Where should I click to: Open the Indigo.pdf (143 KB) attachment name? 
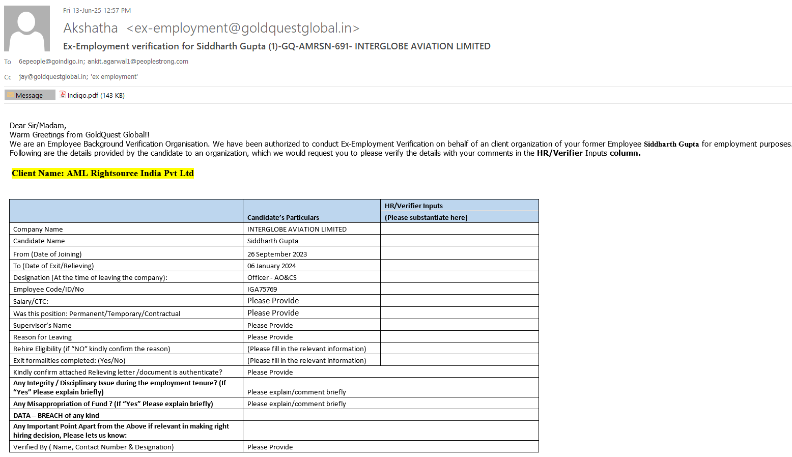tap(96, 96)
